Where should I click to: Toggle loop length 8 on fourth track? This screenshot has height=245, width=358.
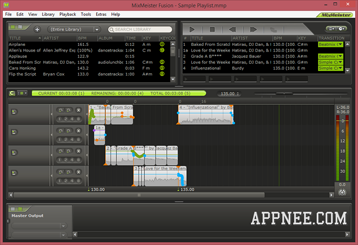[x=78, y=181]
